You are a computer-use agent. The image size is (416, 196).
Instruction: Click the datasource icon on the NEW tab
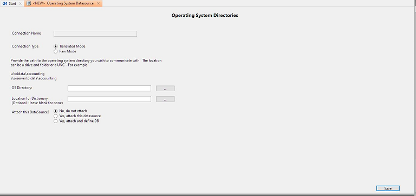[x=29, y=3]
